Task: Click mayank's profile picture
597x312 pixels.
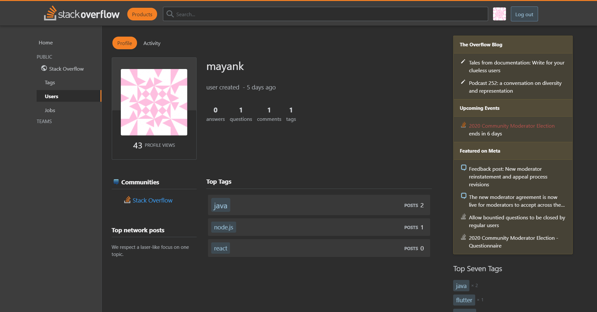Action: [154, 102]
